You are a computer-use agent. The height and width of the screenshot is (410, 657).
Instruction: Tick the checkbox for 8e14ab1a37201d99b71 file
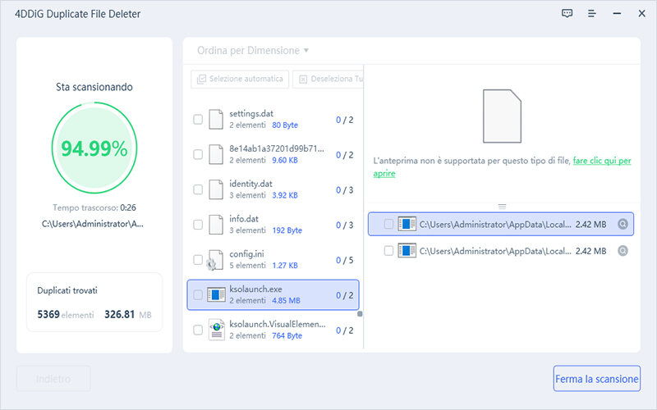point(198,154)
